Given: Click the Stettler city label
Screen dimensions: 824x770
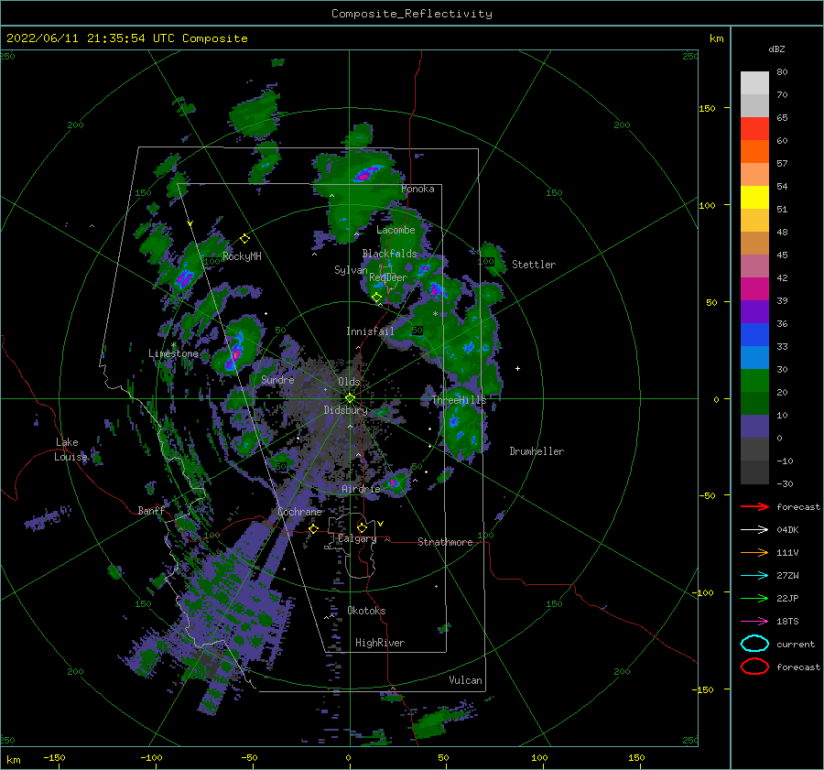Looking at the screenshot, I should pyautogui.click(x=534, y=265).
